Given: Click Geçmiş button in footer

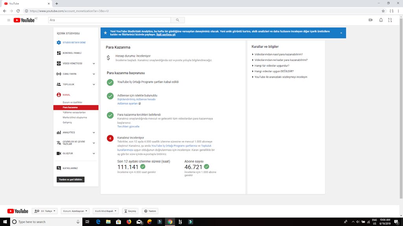Looking at the screenshot, I should [x=130, y=211].
